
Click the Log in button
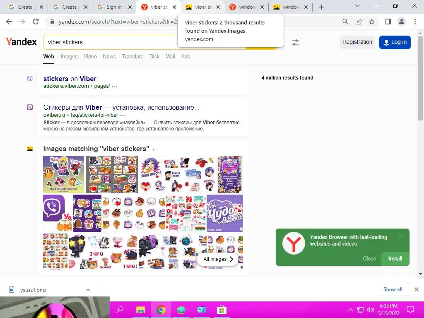click(x=395, y=42)
